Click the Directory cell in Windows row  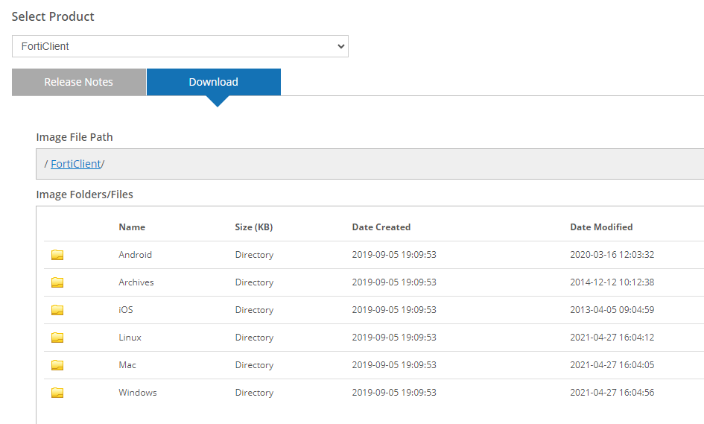pyautogui.click(x=254, y=393)
